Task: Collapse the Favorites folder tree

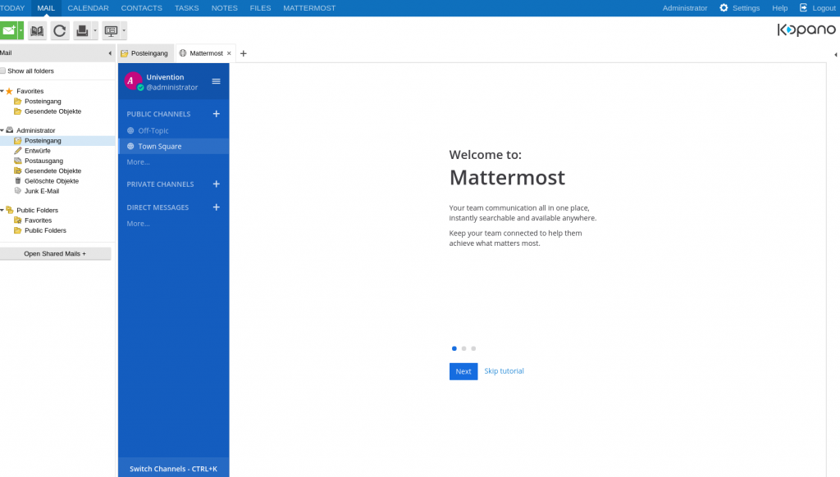Action: 2,91
